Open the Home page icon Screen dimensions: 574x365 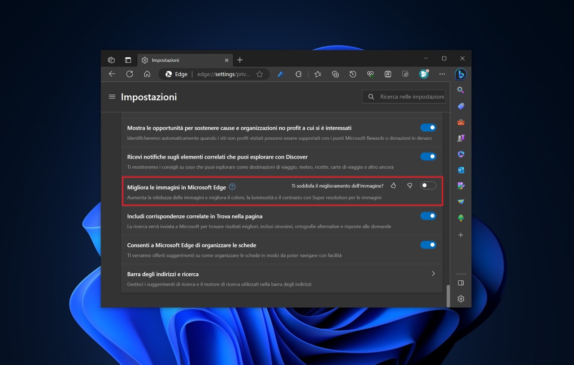point(147,74)
